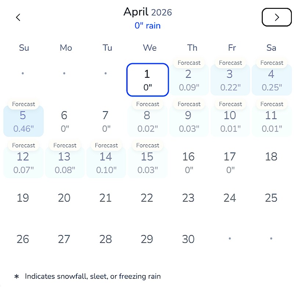Pick April 6 on calendar

coord(64,121)
